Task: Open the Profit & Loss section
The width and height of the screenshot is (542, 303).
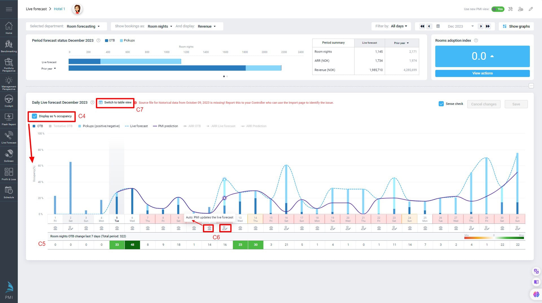Action: click(x=9, y=173)
